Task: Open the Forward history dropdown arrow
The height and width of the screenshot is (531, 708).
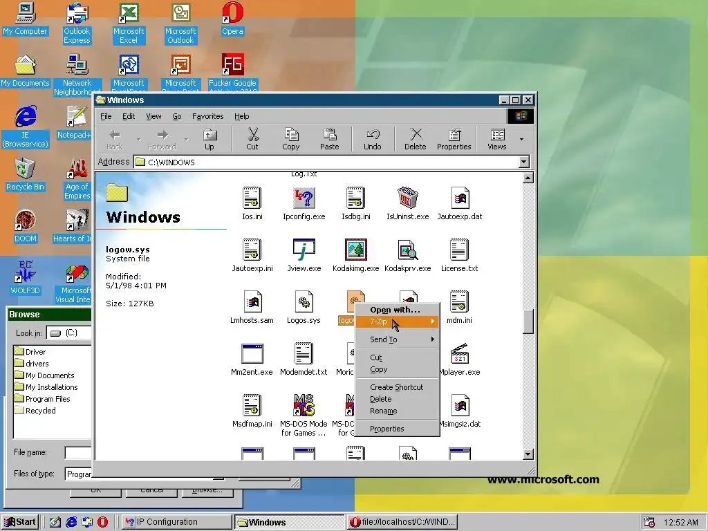Action: [x=186, y=139]
